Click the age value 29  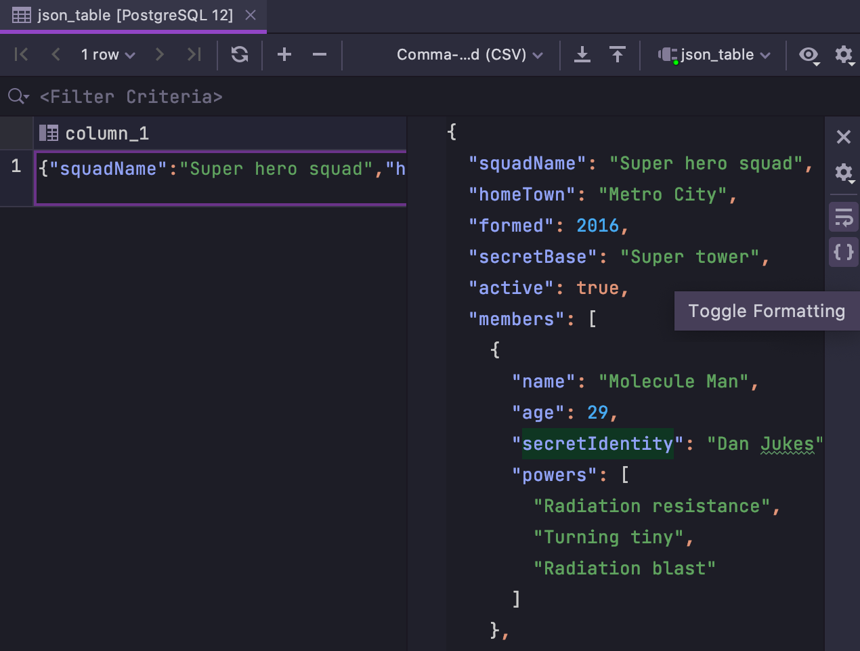(598, 413)
